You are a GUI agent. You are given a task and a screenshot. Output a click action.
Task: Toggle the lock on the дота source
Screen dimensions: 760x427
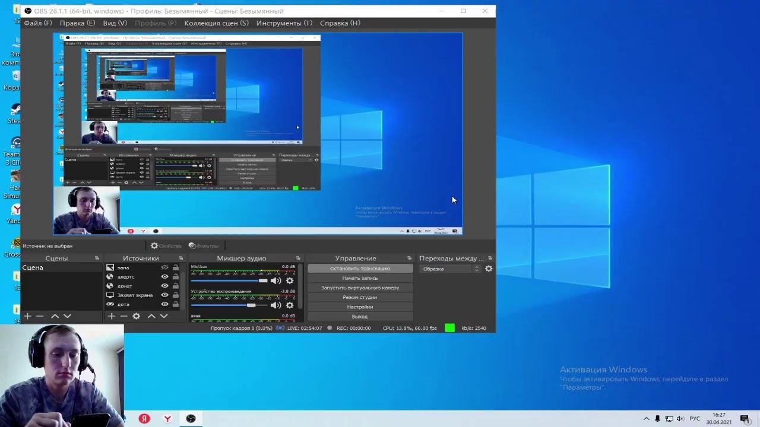point(176,304)
